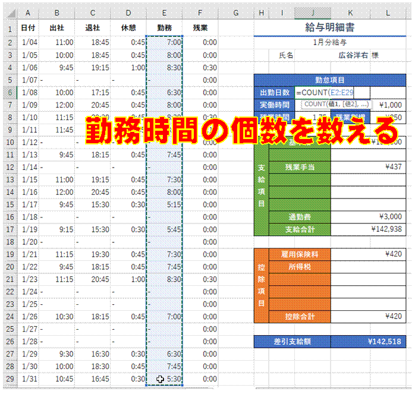Select row 29 header
415x394 pixels.
coord(10,379)
